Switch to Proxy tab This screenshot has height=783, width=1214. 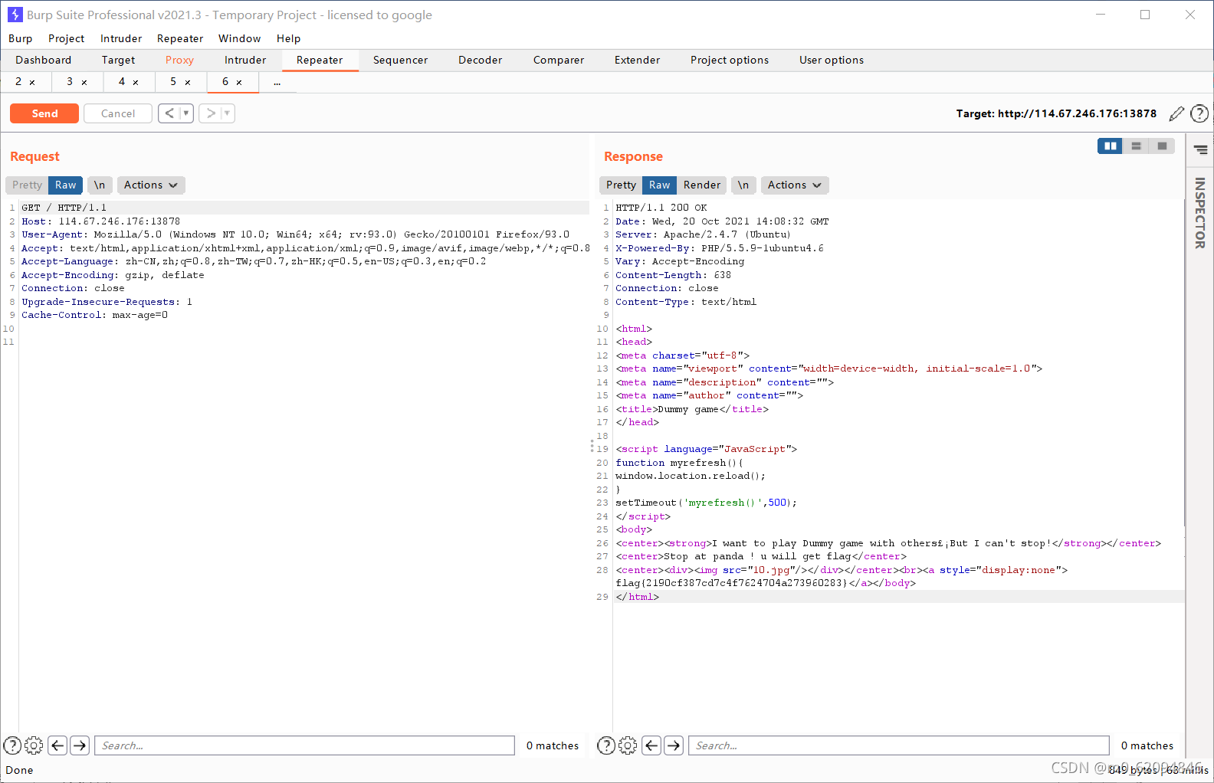[x=179, y=60]
